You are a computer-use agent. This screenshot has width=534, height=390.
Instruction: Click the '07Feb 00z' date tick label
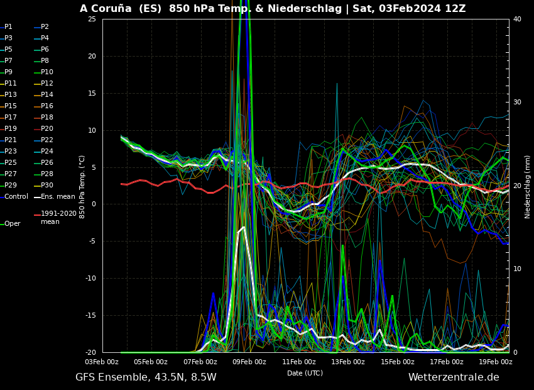coord(200,362)
